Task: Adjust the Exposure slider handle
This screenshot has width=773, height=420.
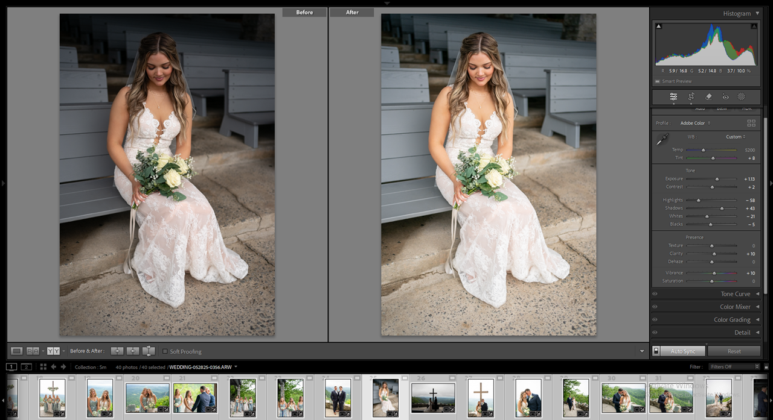Action: click(x=717, y=179)
